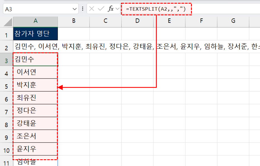This screenshot has height=166, width=260.
Task: Select column B header
Action: pyautogui.click(x=73, y=21)
